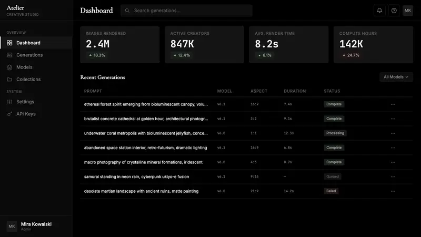Click the Atelier Creative Studio logo

[23, 11]
